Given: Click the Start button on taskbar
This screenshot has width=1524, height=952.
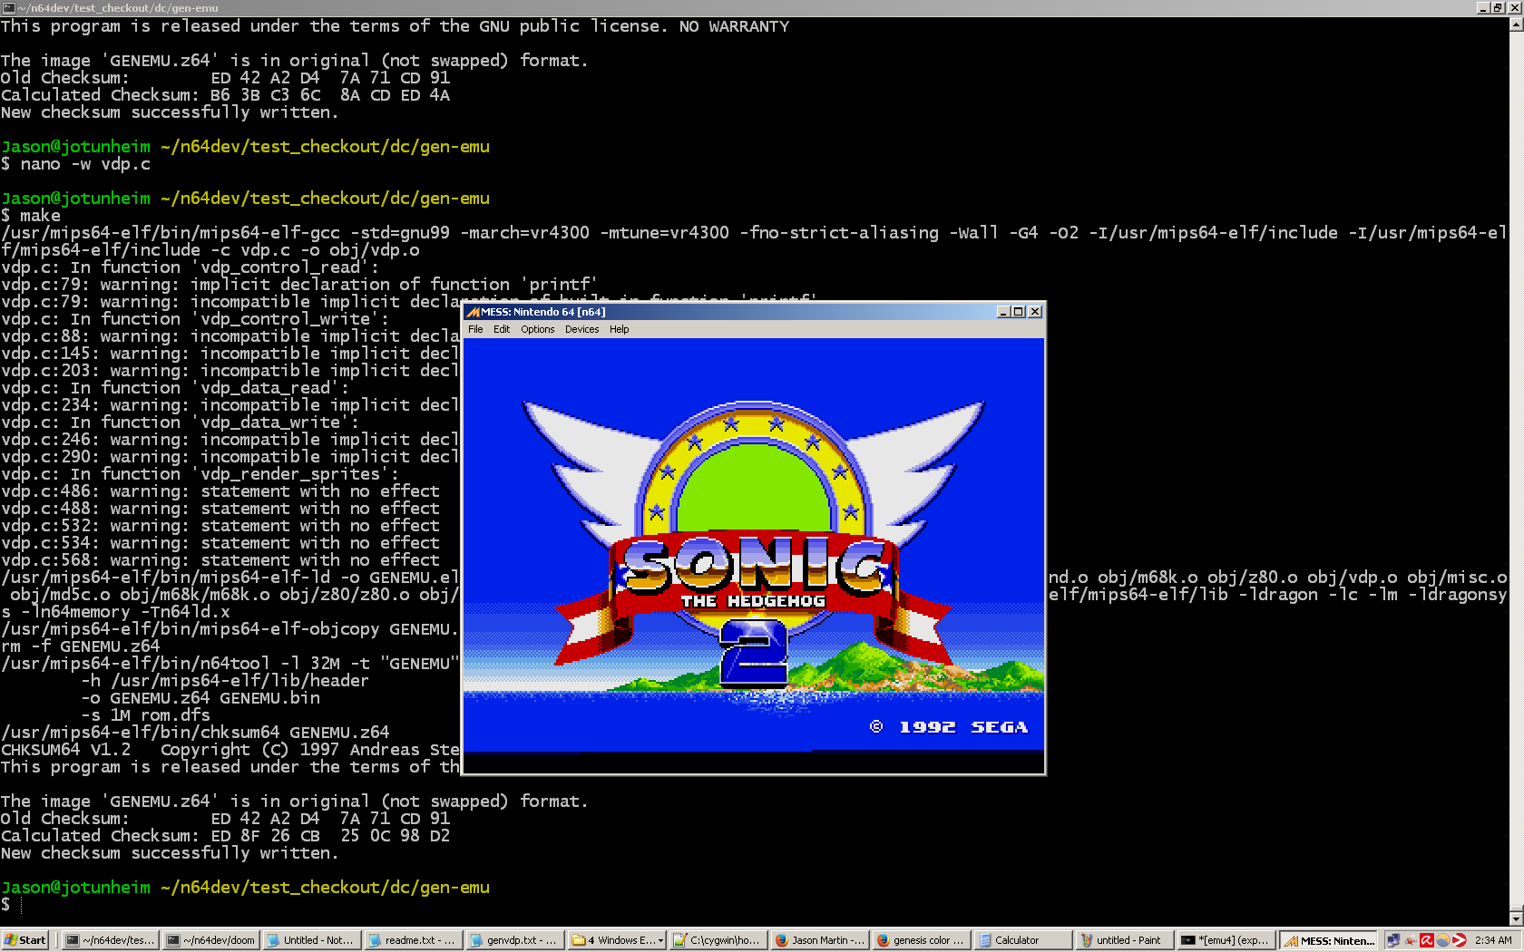Looking at the screenshot, I should click(25, 940).
